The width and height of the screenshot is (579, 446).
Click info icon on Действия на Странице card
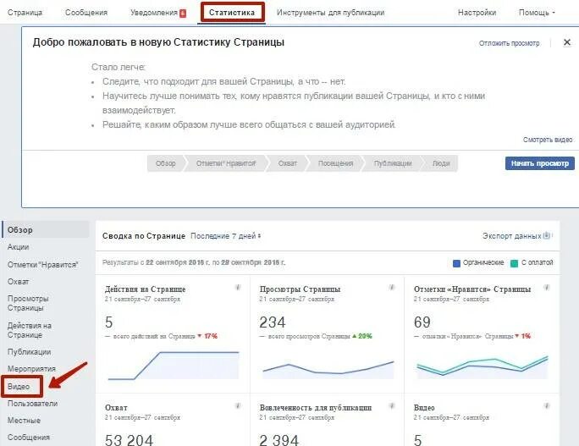238,287
